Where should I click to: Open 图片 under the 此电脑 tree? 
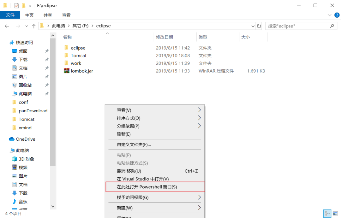tap(23, 176)
